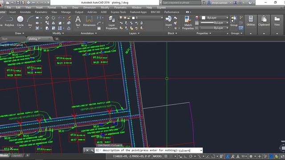Click the object color swatch in Properties
Image resolution: width=285 pixels, height=160 pixels.
[204, 18]
